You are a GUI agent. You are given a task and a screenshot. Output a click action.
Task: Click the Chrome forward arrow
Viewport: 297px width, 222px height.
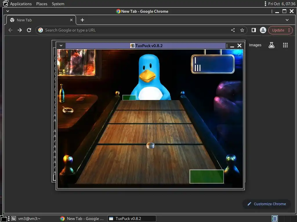pos(20,30)
